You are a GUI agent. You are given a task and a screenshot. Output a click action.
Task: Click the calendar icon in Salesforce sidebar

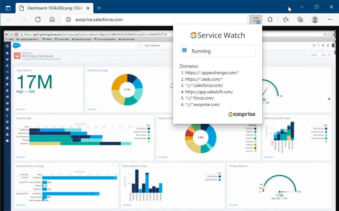[7, 128]
